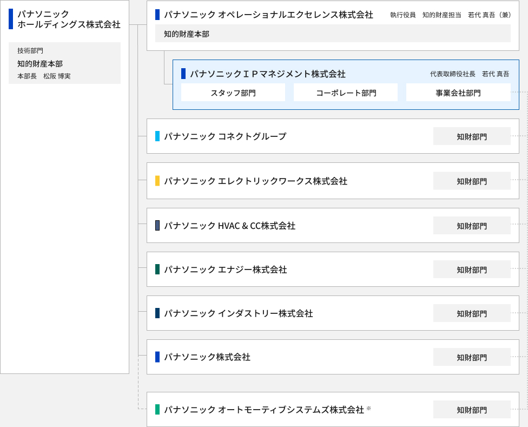This screenshot has height=427, width=528.
Task: Click 知財部門 under パナソニック コネクトグループ
Action: 471,136
